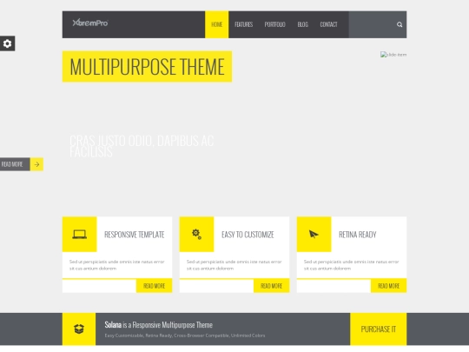Click the Responsive Template heading
Screen dimensions: 469x352
pos(135,235)
